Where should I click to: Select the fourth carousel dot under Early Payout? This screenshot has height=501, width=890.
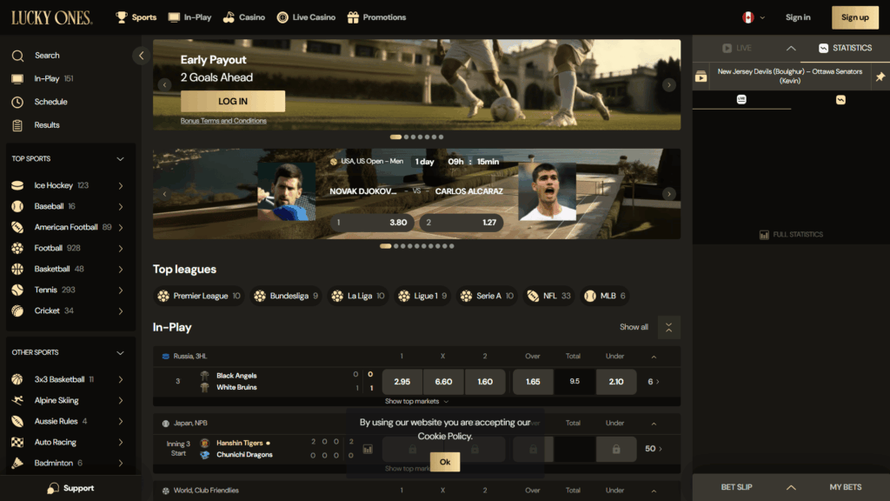point(420,137)
